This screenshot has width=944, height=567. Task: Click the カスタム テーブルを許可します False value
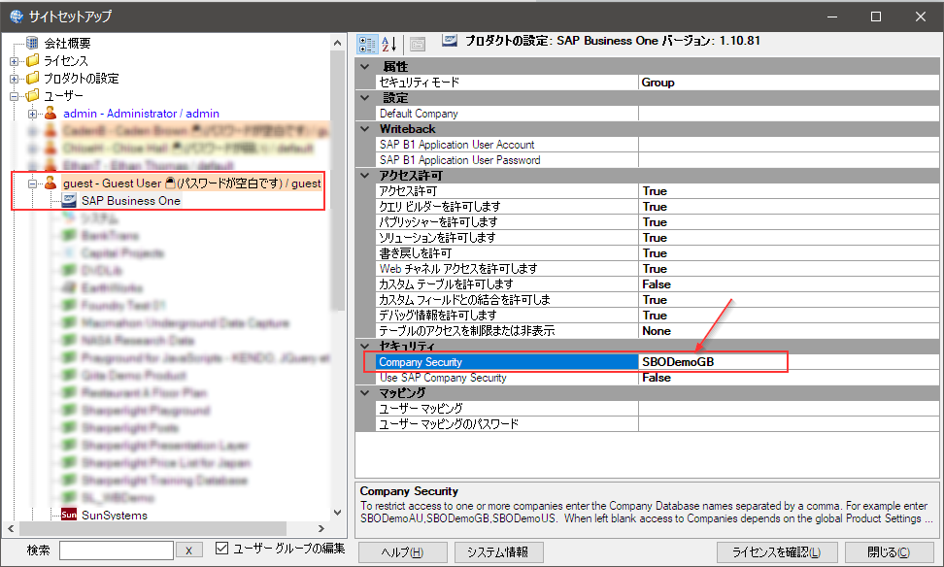(x=789, y=284)
